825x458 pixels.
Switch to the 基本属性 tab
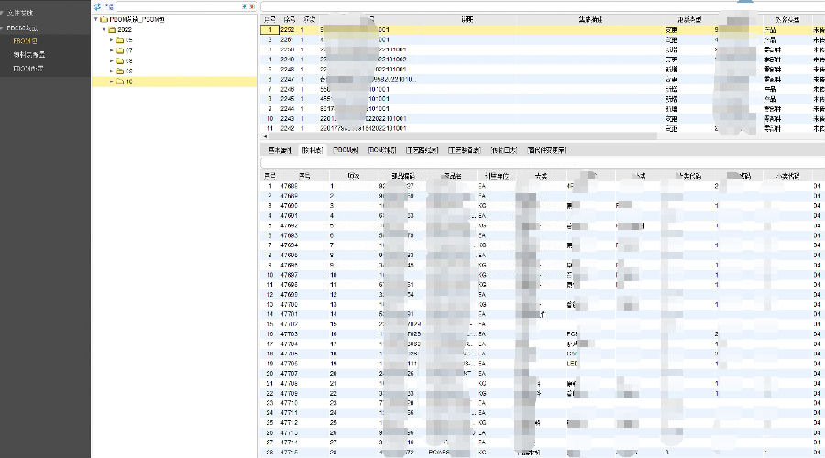(x=279, y=149)
